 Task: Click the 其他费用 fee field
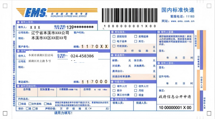coord(145,66)
